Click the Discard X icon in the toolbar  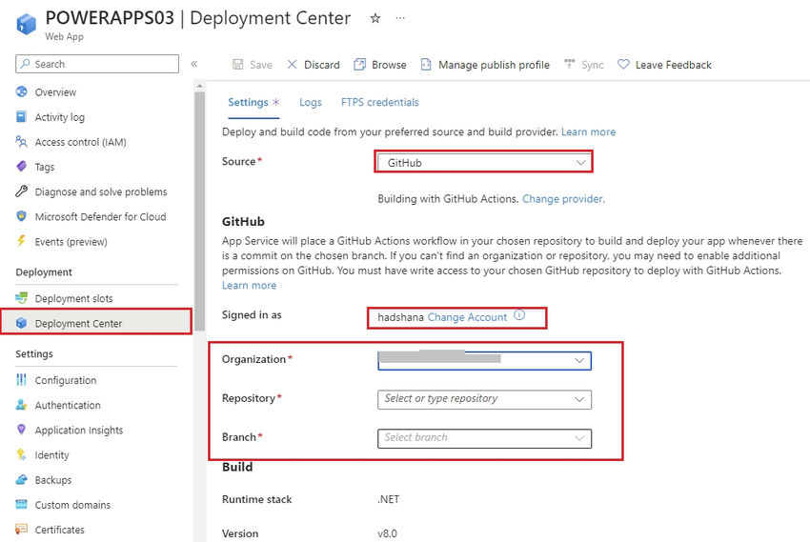tap(293, 65)
